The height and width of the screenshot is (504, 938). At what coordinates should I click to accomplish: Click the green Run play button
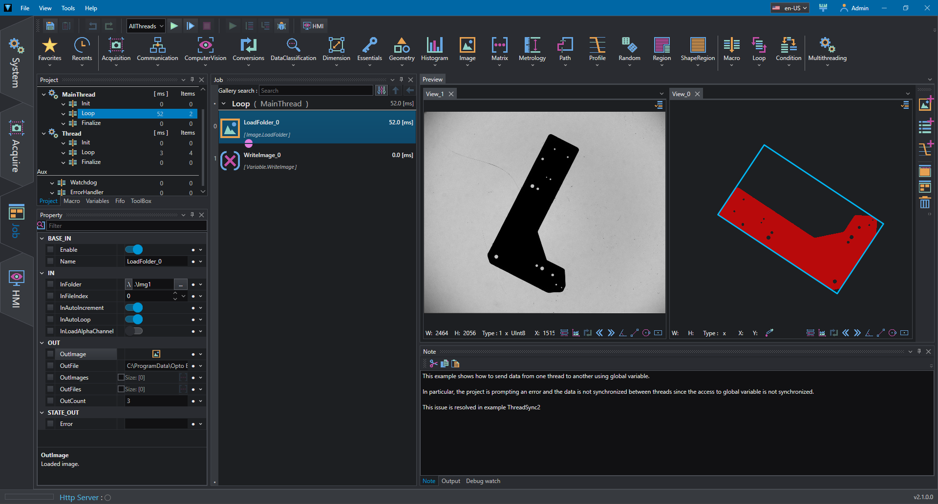(x=174, y=26)
